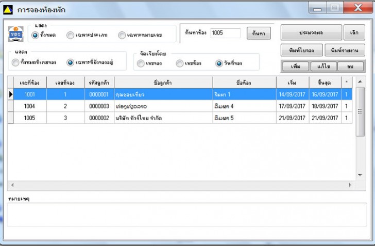Image resolution: width=375 pixels, height=246 pixels.
Task: Click the table's scroll down arrow
Action: [x=360, y=175]
